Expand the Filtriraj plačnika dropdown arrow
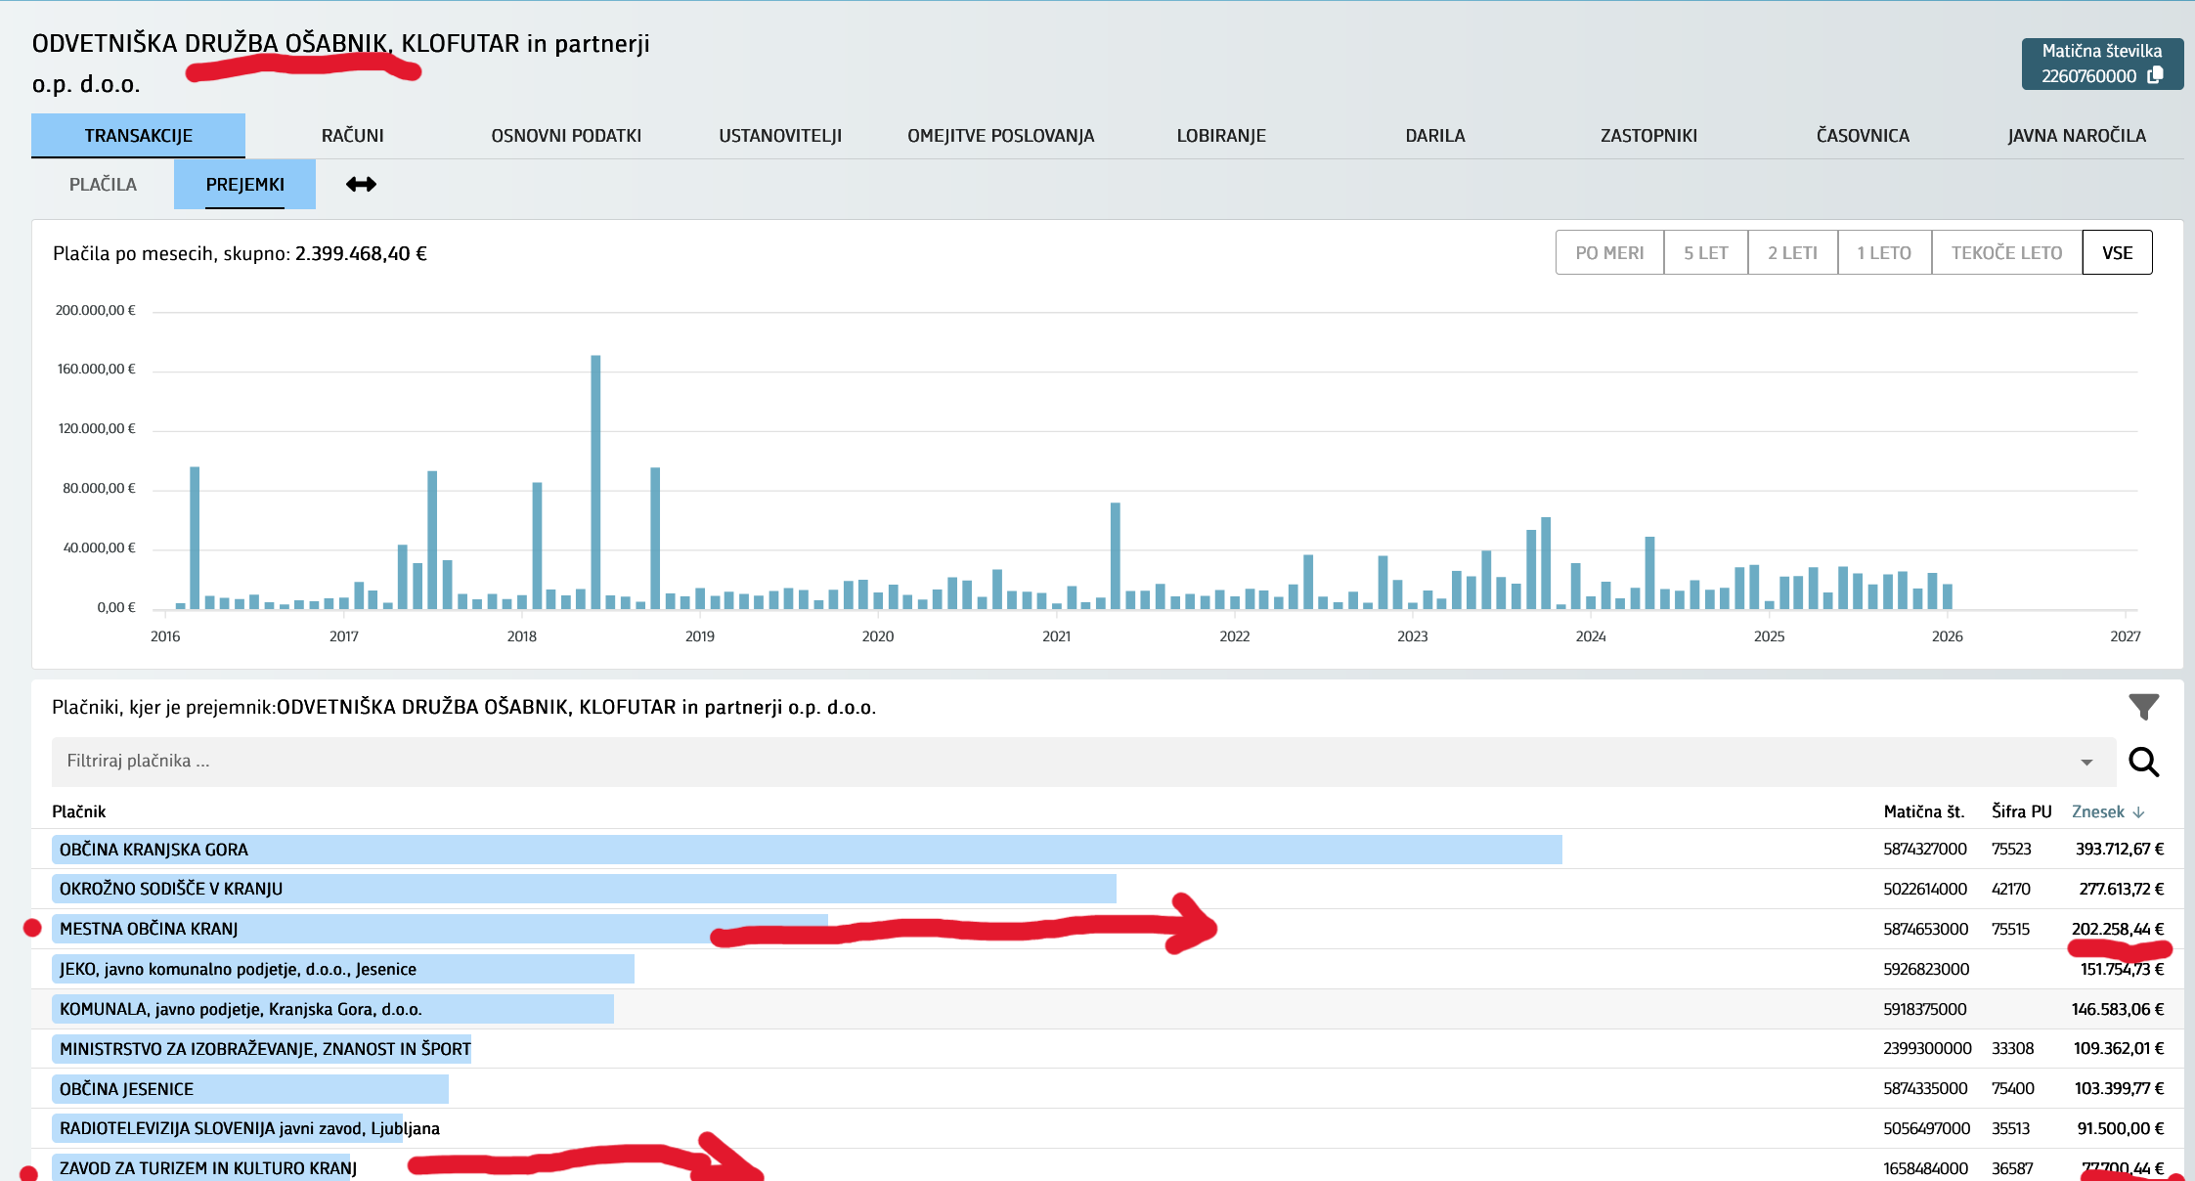Viewport: 2195px width, 1181px height. click(x=2085, y=762)
